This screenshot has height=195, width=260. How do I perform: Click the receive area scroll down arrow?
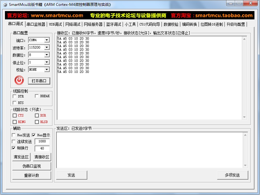coord(244,117)
